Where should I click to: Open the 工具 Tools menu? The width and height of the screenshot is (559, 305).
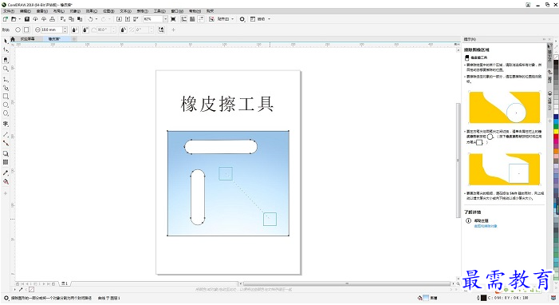(x=159, y=11)
